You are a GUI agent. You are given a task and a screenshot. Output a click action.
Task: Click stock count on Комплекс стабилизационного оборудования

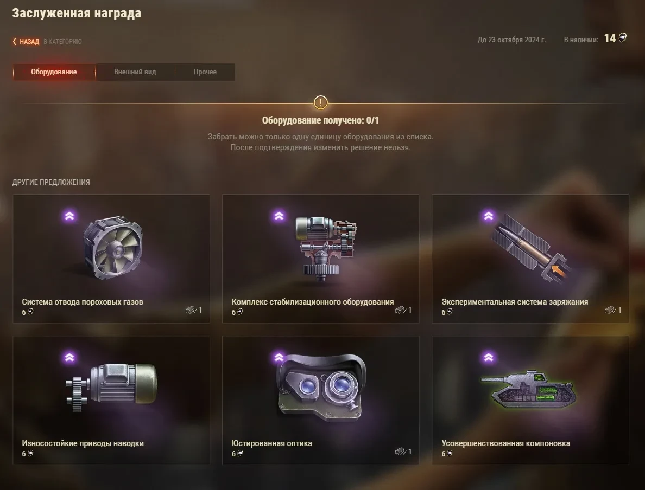tap(403, 310)
